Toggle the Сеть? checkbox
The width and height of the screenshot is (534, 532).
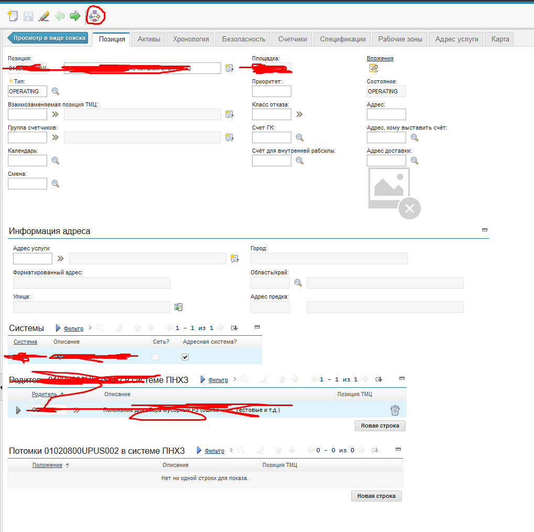155,357
